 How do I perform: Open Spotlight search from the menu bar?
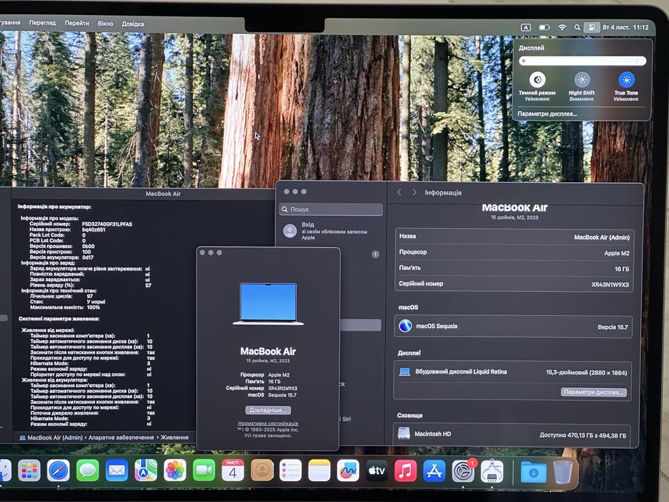tap(577, 27)
